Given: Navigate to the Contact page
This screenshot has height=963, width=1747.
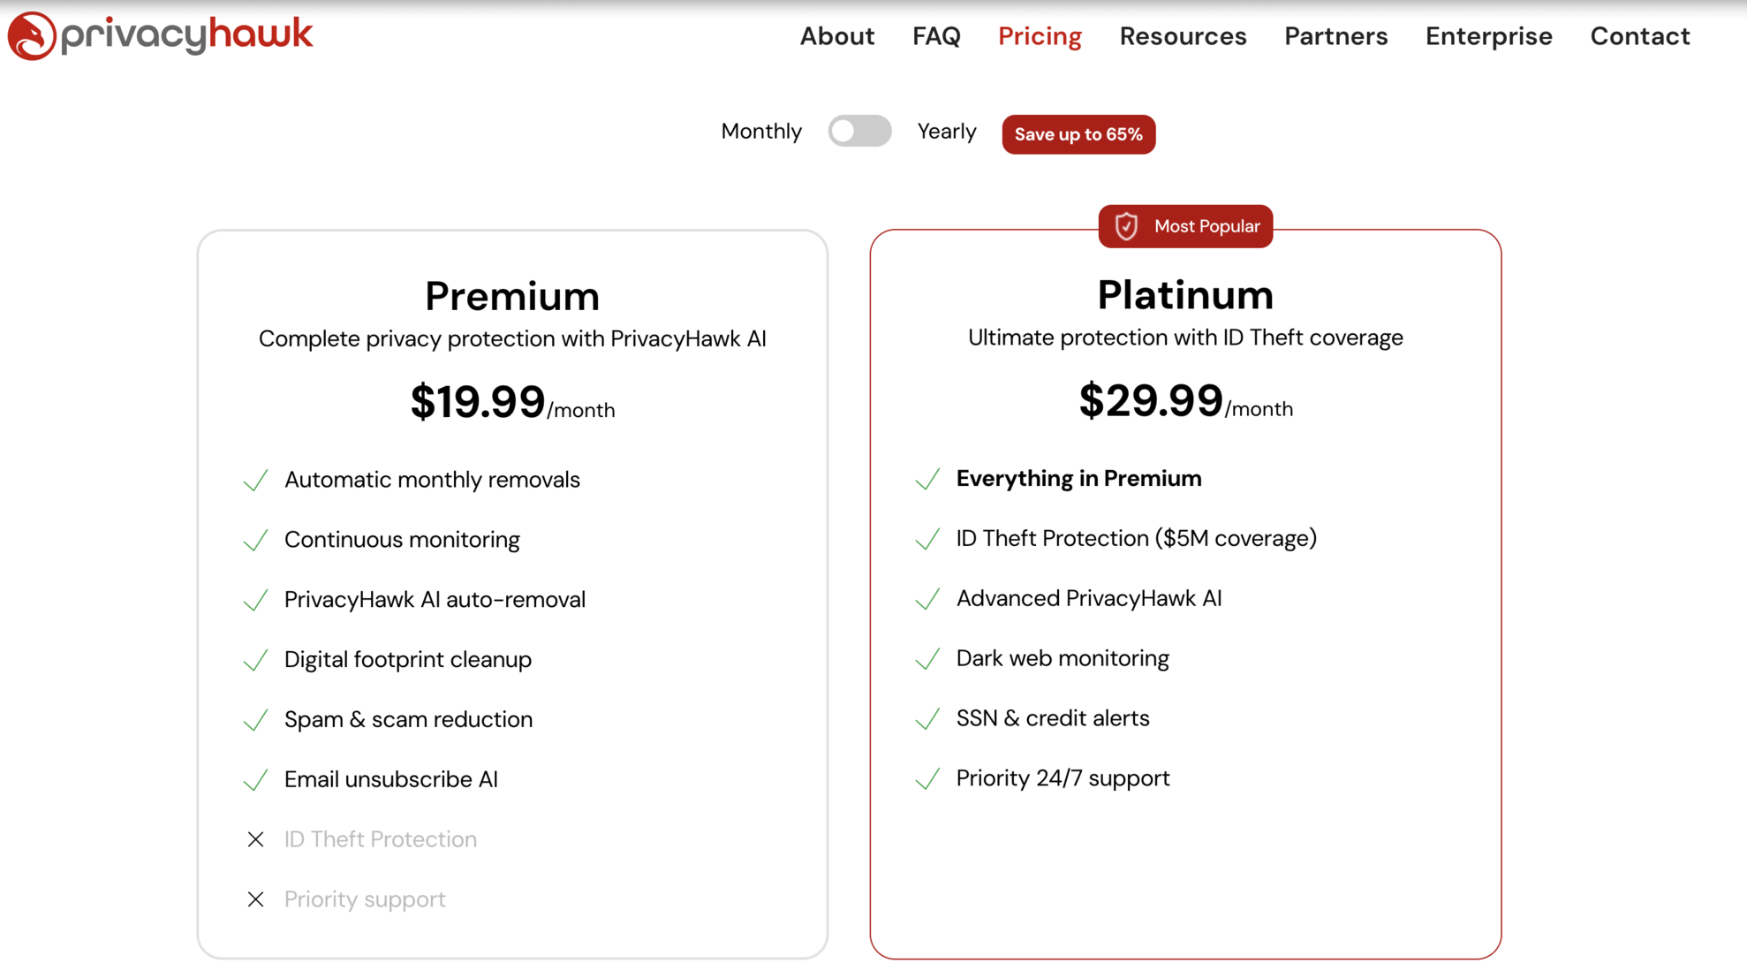Looking at the screenshot, I should [x=1639, y=36].
